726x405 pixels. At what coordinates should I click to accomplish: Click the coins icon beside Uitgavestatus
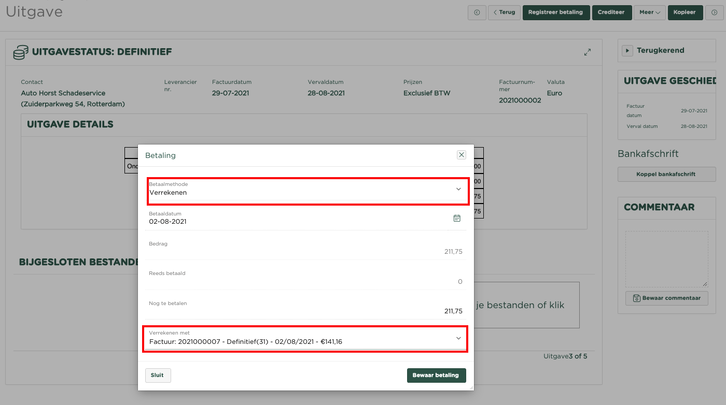pyautogui.click(x=21, y=52)
